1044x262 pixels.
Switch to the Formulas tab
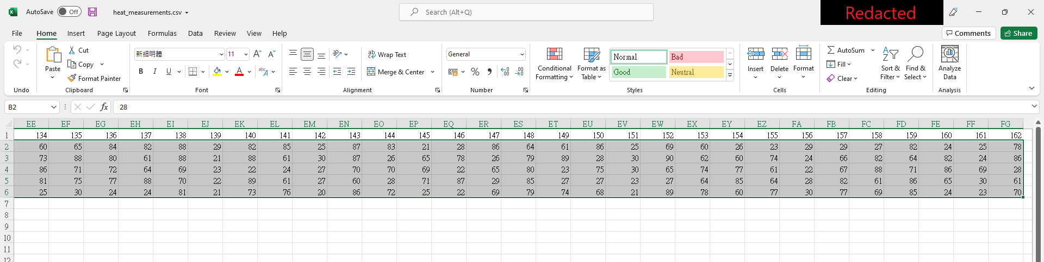pos(162,33)
